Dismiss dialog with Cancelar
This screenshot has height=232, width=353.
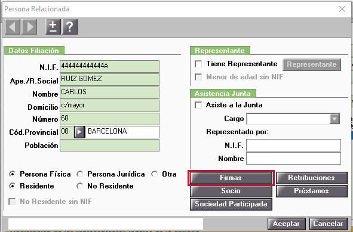tap(329, 224)
